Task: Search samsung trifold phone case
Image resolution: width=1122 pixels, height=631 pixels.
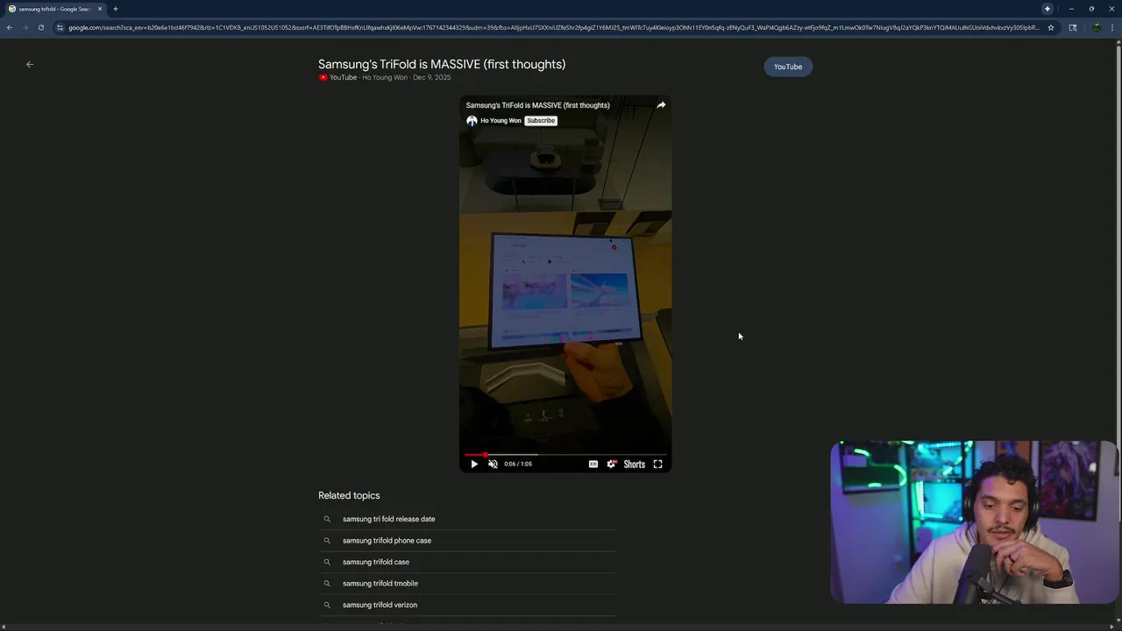Action: [x=387, y=541]
